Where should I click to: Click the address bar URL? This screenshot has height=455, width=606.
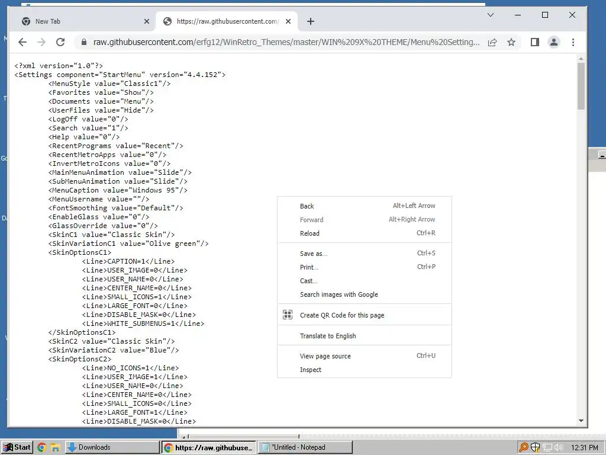coord(286,42)
